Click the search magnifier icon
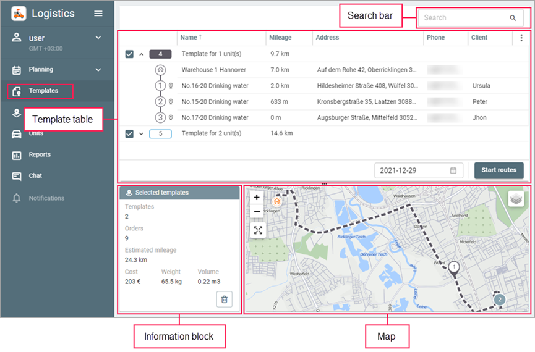The height and width of the screenshot is (352, 535). 513,18
